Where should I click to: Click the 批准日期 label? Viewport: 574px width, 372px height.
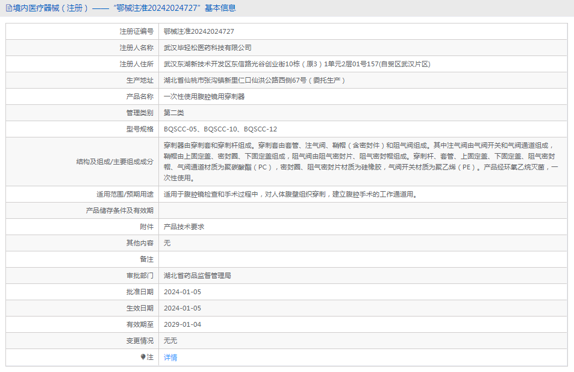tap(140, 292)
